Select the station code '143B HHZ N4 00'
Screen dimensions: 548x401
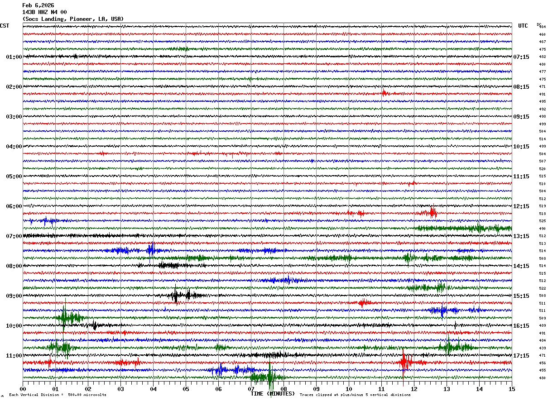tap(44, 12)
